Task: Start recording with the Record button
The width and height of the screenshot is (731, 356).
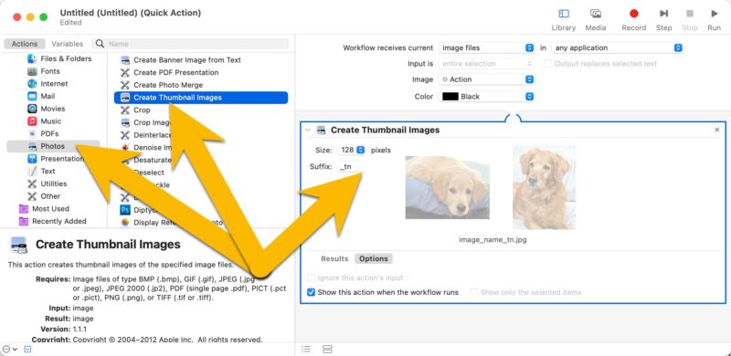Action: click(x=633, y=20)
